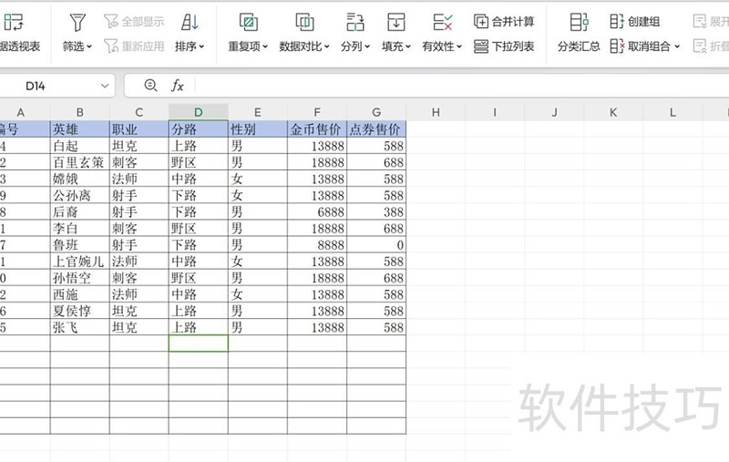Click the pivot table icon

point(13,22)
